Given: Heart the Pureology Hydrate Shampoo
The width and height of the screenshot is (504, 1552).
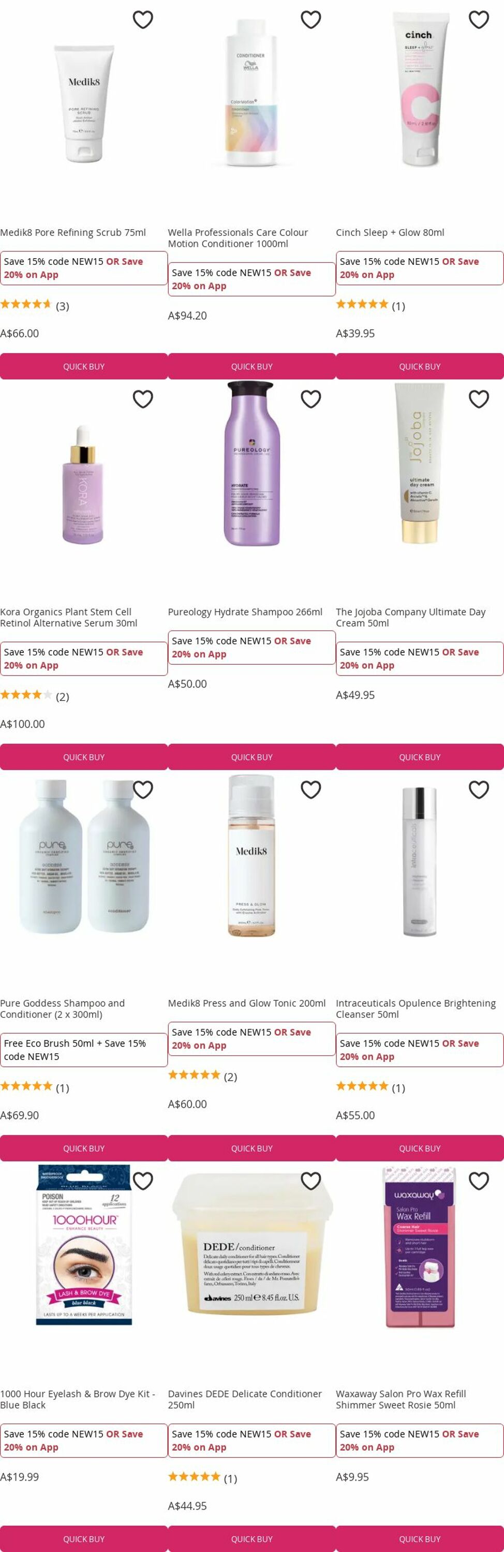Looking at the screenshot, I should (311, 399).
